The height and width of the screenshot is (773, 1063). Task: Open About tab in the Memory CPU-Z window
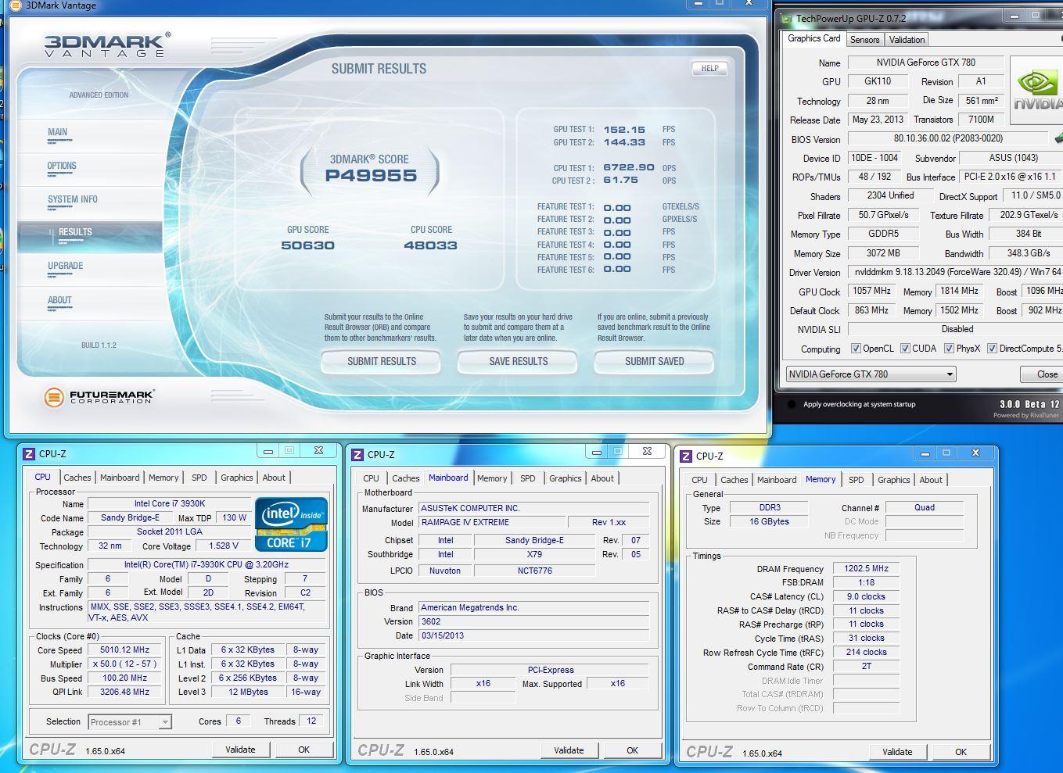tap(931, 480)
